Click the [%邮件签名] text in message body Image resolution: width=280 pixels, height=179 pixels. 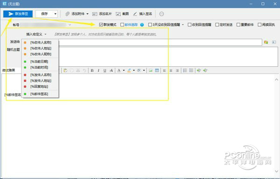point(13,94)
